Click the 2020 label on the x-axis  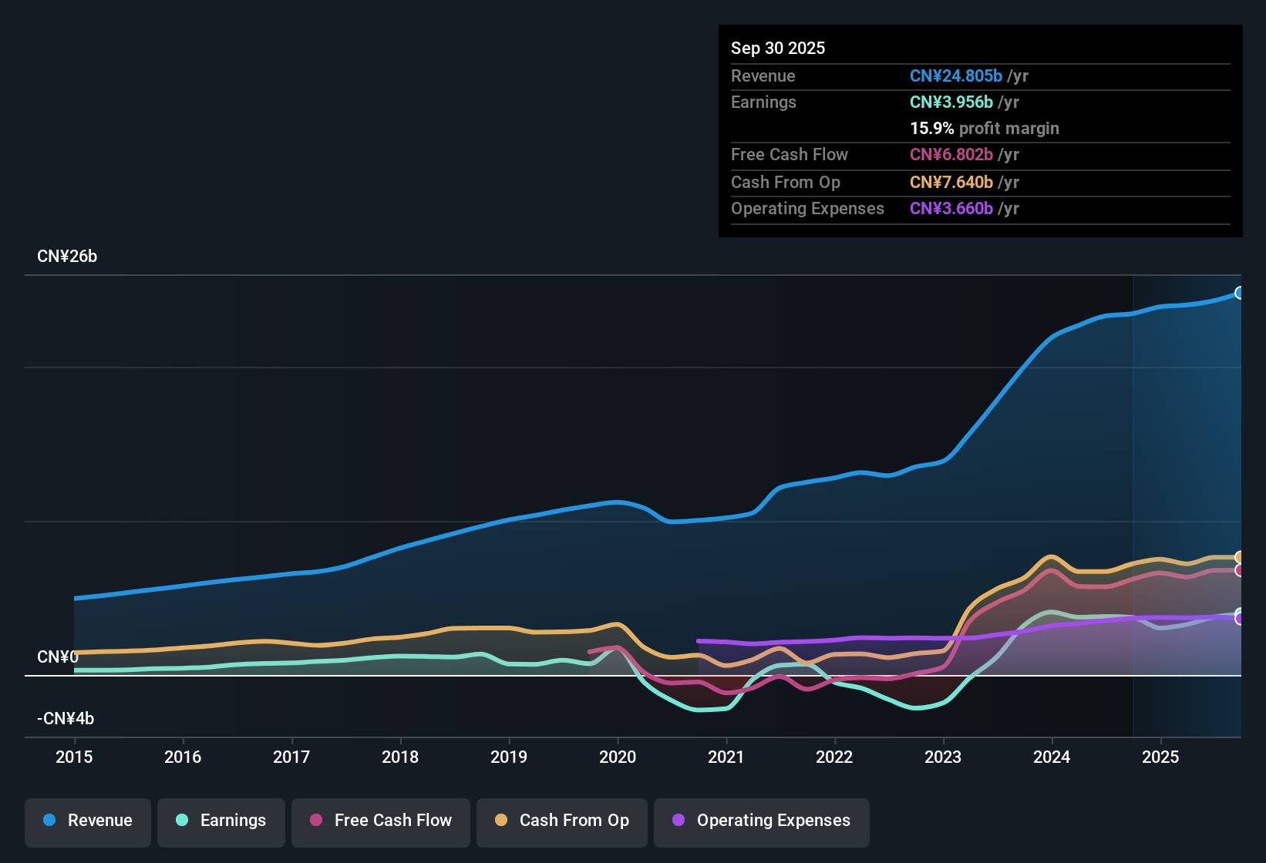pyautogui.click(x=618, y=757)
